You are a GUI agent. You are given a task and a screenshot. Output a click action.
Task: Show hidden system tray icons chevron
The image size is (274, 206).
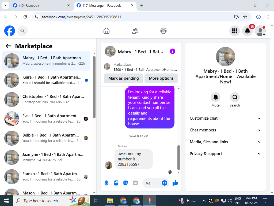click(x=204, y=201)
